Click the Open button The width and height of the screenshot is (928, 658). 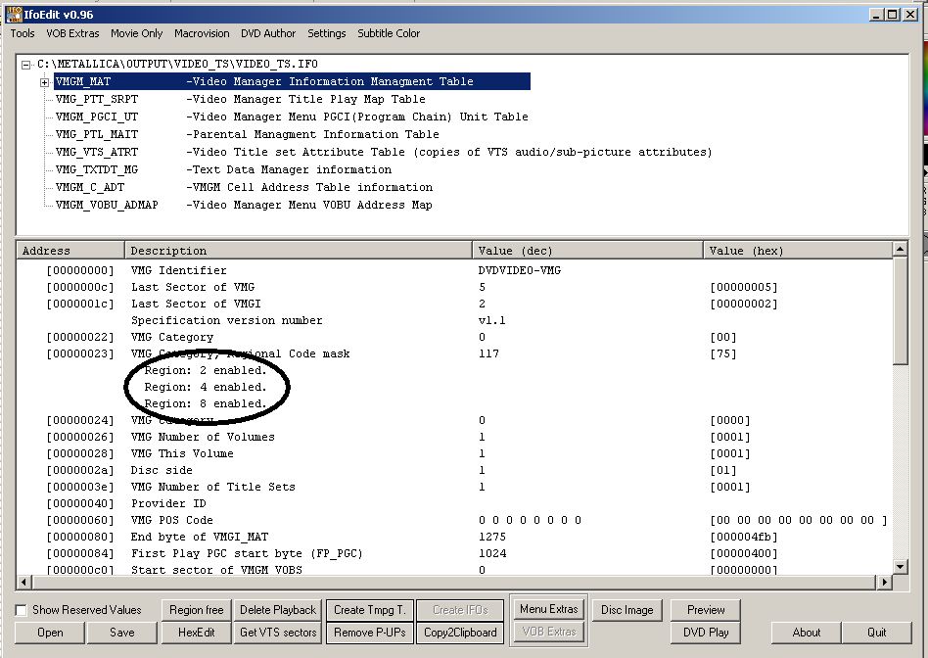[x=50, y=633]
